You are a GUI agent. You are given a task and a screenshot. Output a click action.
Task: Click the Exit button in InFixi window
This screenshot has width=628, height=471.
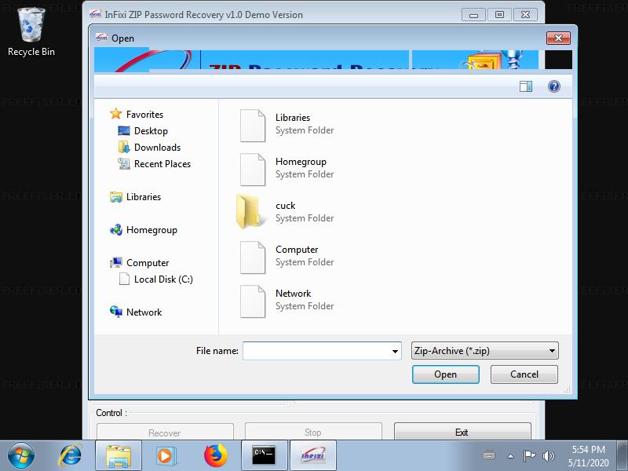click(462, 433)
